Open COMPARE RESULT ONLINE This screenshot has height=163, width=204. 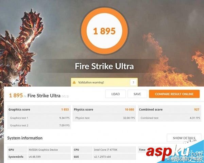point(174,94)
